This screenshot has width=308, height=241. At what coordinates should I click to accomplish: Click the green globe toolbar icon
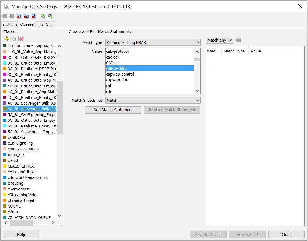[43, 16]
